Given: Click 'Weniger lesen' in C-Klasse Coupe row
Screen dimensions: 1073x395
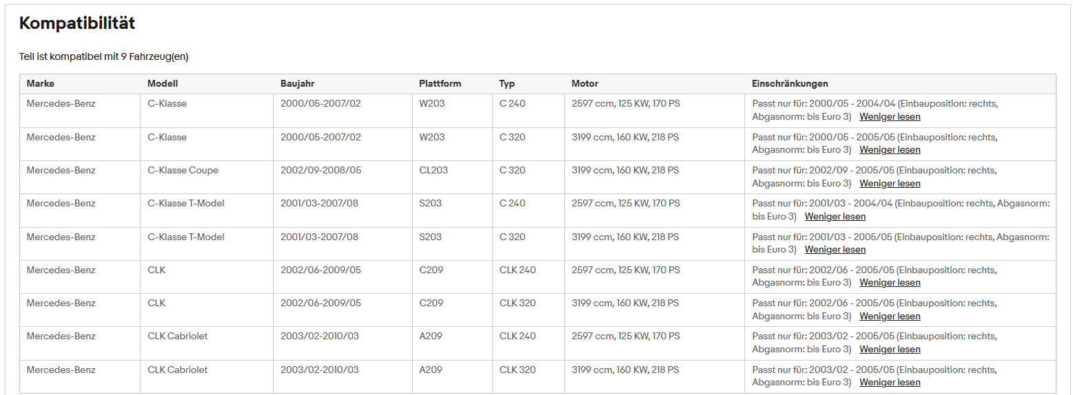Looking at the screenshot, I should pyautogui.click(x=890, y=183).
